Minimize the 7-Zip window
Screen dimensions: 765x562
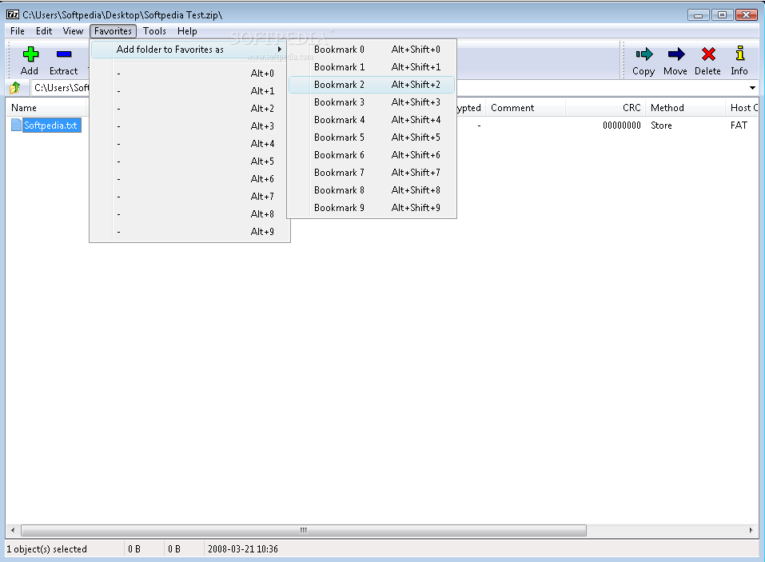698,15
